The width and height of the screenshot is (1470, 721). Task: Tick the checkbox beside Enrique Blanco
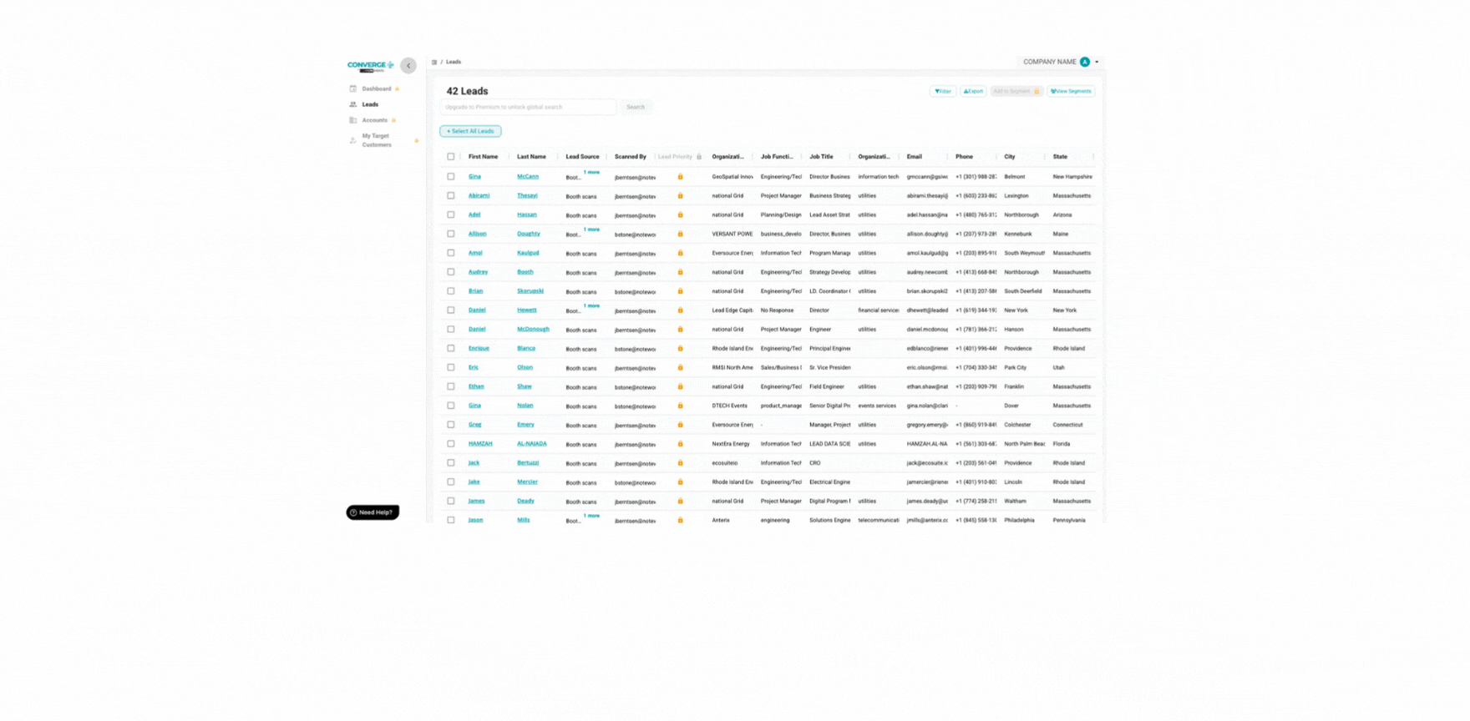pyautogui.click(x=451, y=349)
